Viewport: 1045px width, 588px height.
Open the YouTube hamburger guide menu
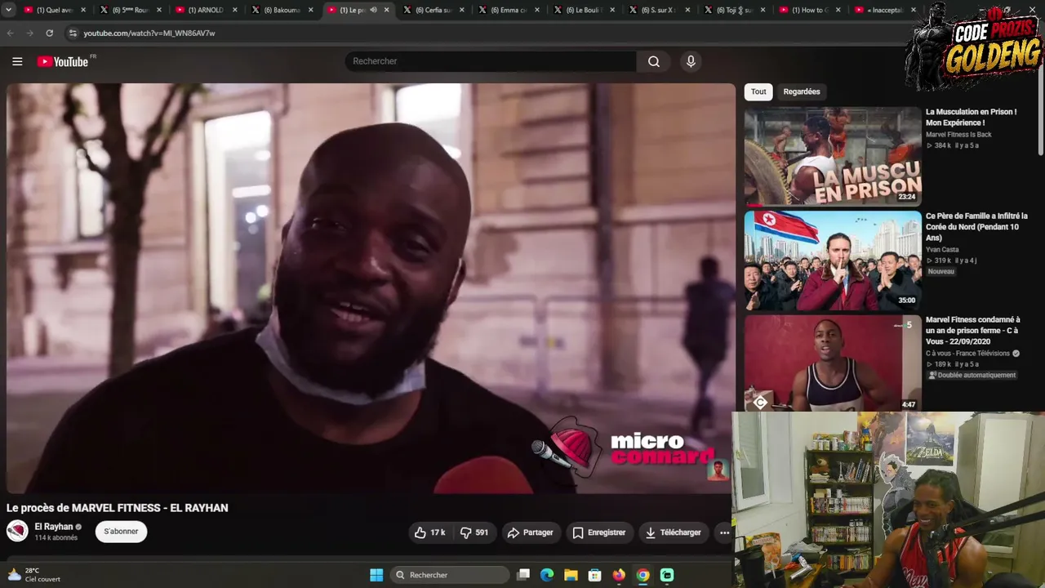point(17,61)
